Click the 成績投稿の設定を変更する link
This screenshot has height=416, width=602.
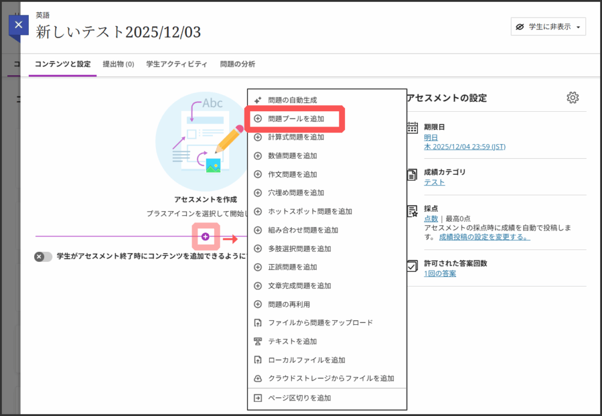tap(484, 237)
